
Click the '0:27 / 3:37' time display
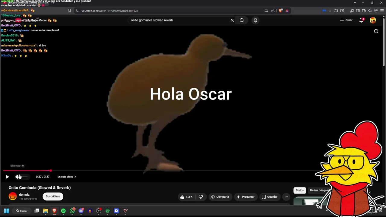click(43, 177)
